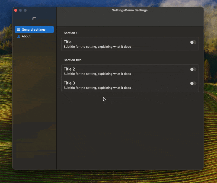
Task: Click the sliders icon beside General settings
Action: tap(18, 29)
